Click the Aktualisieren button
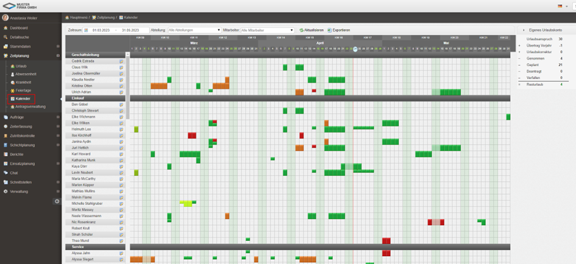Image resolution: width=576 pixels, height=264 pixels. [311, 30]
